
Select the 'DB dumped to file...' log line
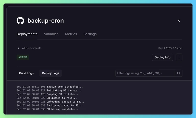(47, 98)
